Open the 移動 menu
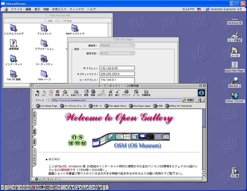The height and width of the screenshot is (191, 247). [46, 9]
